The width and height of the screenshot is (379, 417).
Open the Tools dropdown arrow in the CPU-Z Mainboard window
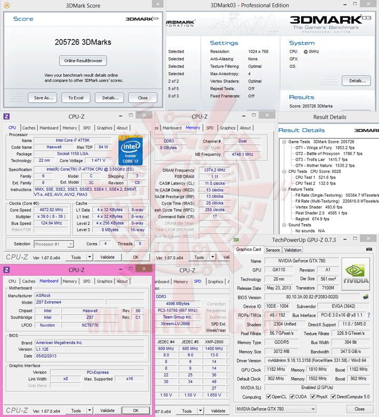89,410
